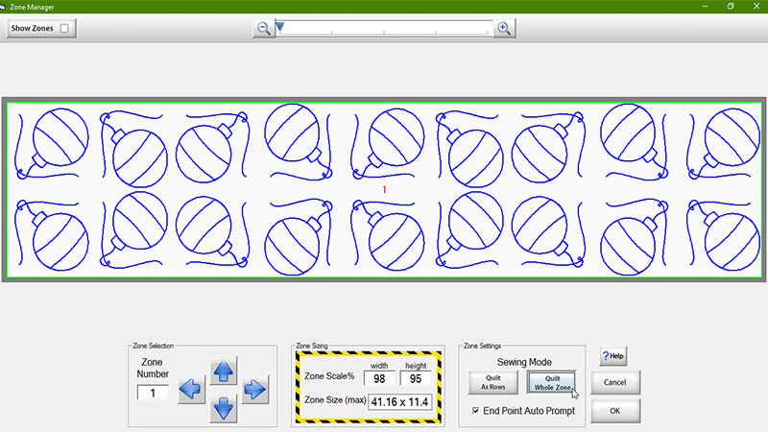Move to previous zone with left arrow
The height and width of the screenshot is (432, 768).
click(x=191, y=390)
